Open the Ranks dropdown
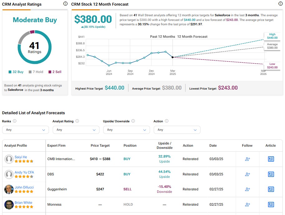The image size is (285, 215). (26, 130)
